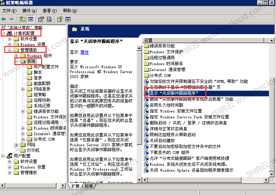The image size is (276, 195).
Task: Click the folder icon for 错误报告功能 in settings list
Action: click(x=146, y=46)
